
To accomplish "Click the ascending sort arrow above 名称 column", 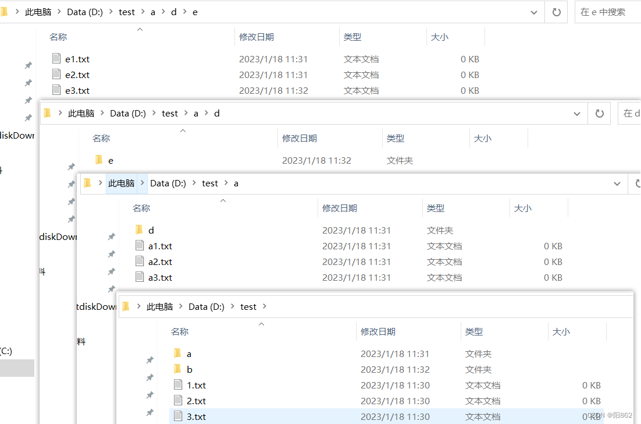I will pyautogui.click(x=140, y=29).
